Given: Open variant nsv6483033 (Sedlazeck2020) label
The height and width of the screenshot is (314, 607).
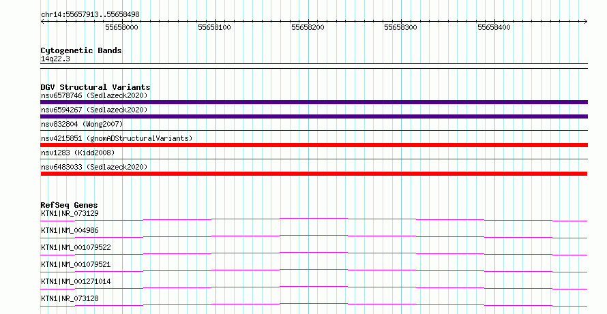Looking at the screenshot, I should 94,167.
